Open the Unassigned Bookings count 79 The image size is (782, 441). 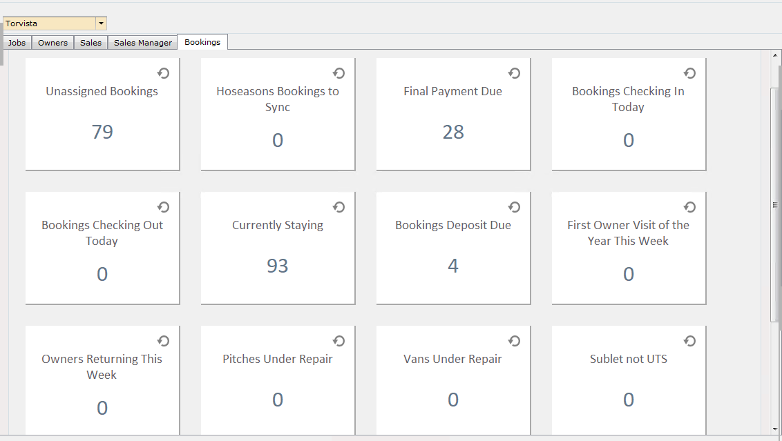102,132
